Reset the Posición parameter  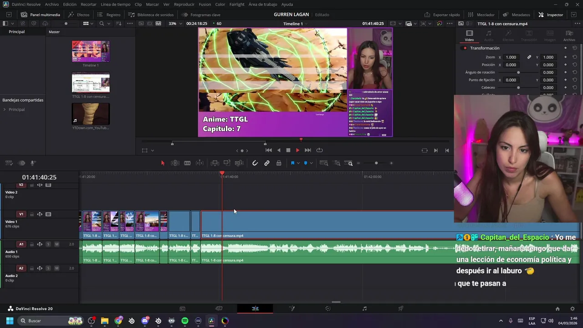pos(575,65)
